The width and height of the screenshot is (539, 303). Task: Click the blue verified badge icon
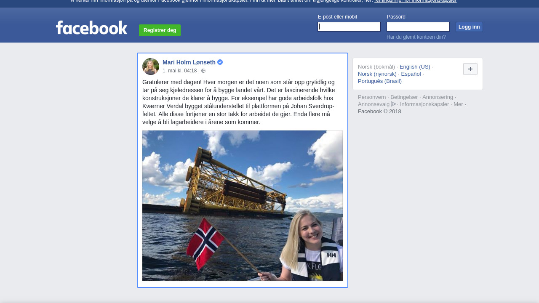220,62
